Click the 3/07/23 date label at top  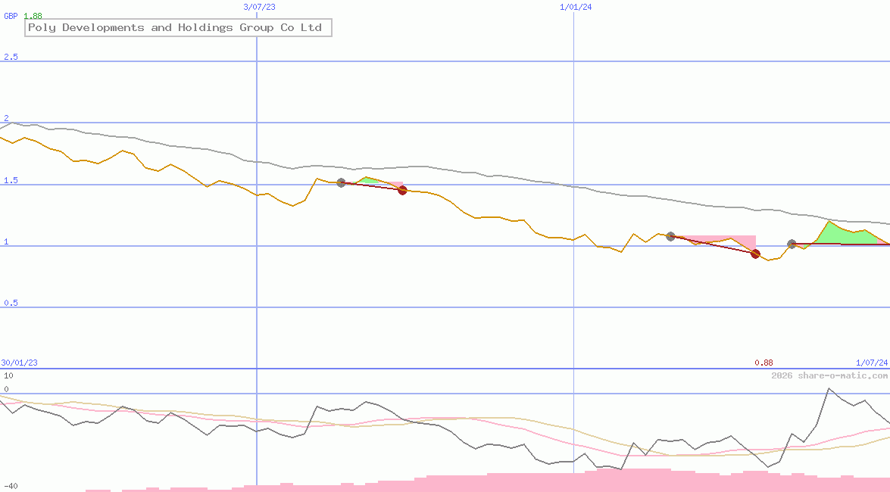coord(259,7)
